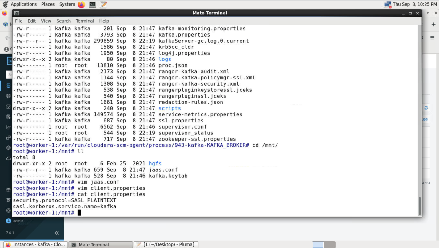
Task: Click supervisor.conf filename in listing
Action: 183,127
